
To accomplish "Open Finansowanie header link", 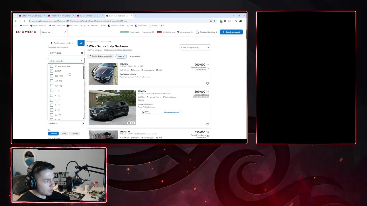I will point(147,32).
